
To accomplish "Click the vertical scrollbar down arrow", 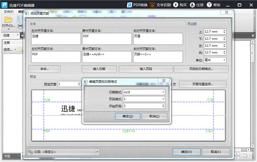I will click(252, 146).
